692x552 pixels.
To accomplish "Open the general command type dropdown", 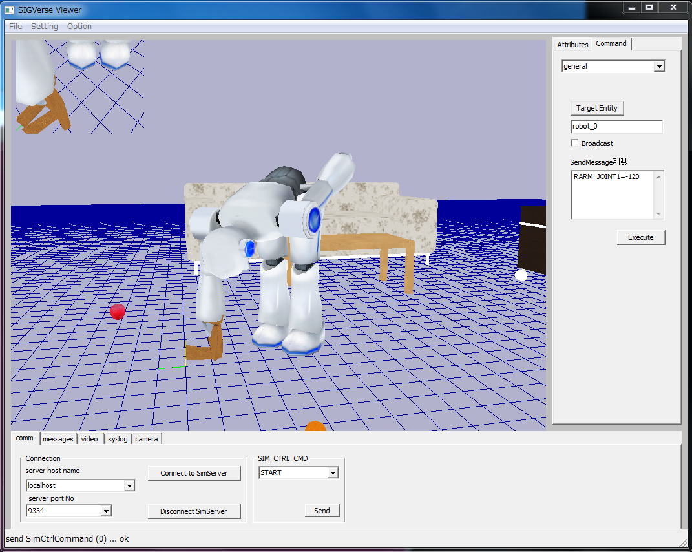I will [x=658, y=66].
